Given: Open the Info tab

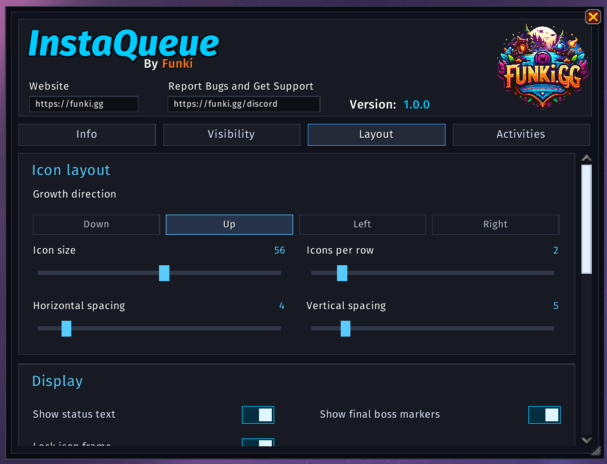Looking at the screenshot, I should click(87, 134).
